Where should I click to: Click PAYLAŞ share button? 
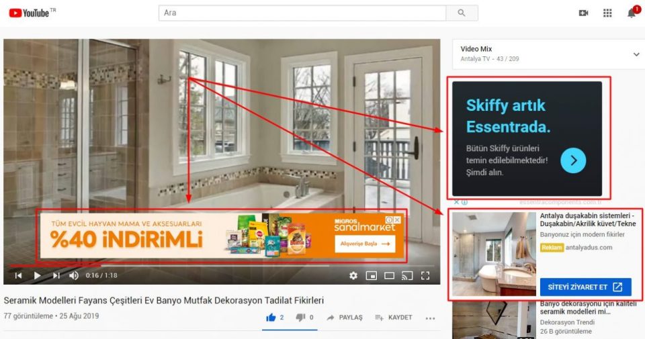[345, 318]
